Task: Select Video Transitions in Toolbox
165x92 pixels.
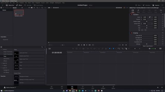Action: [x=8, y=52]
